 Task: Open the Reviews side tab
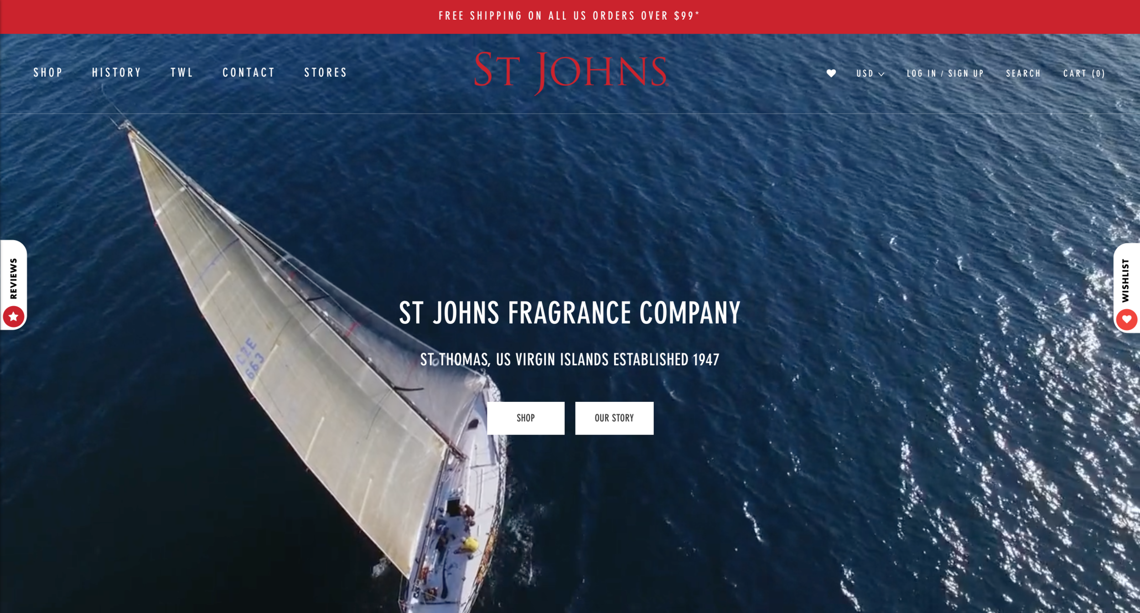(13, 285)
